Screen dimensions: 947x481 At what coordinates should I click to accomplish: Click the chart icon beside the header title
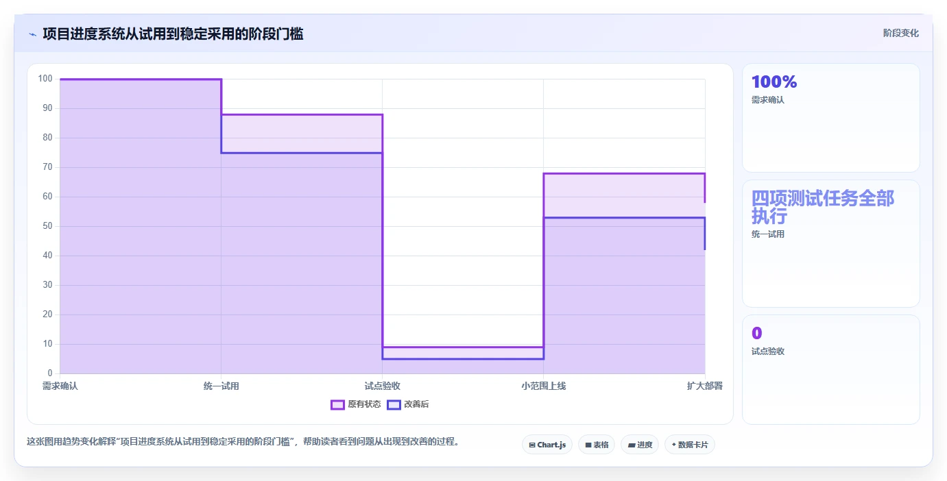tap(32, 34)
